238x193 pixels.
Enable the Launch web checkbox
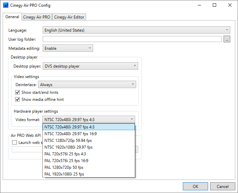pos(14,143)
